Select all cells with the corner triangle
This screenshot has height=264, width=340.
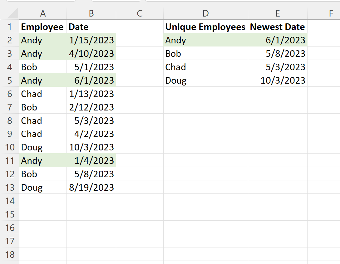click(12, 13)
